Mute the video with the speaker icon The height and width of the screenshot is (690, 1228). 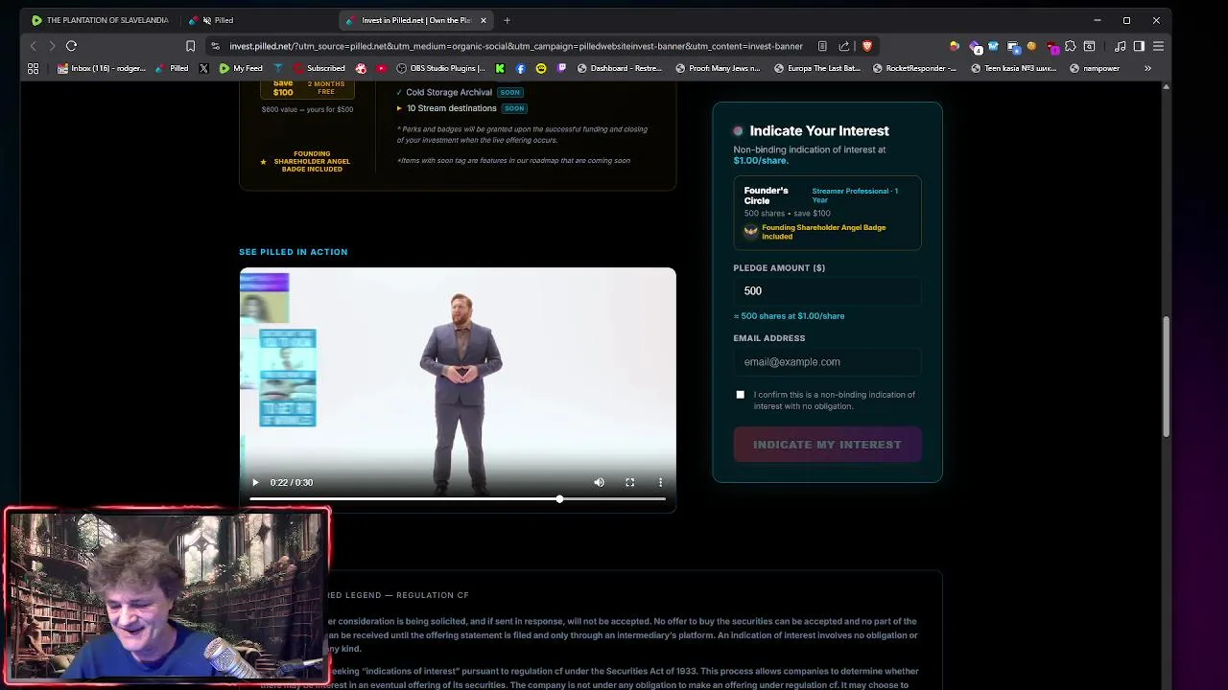[x=599, y=482]
